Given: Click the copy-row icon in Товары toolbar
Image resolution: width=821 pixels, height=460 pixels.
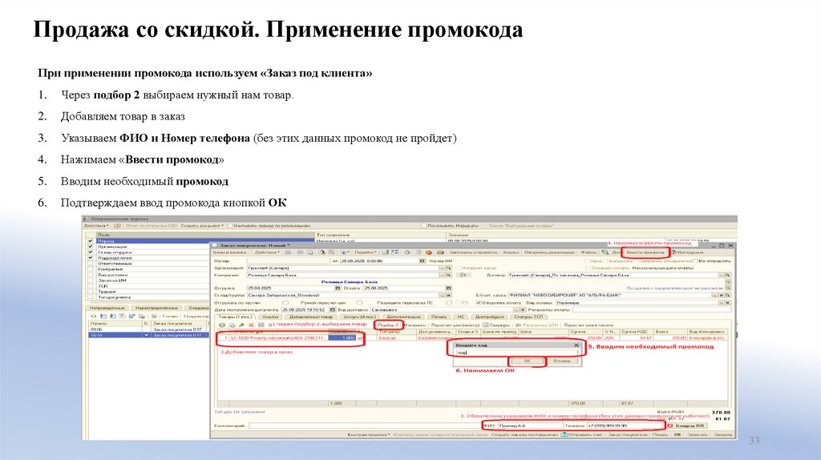Looking at the screenshot, I should [x=232, y=325].
